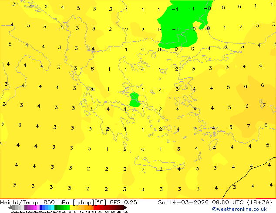
Task: Click the '09:00 UTC' time text
Action: (x=229, y=203)
